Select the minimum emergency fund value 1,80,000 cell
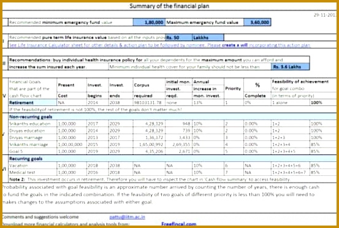Screen dimensions: 339x228 click(x=149, y=22)
